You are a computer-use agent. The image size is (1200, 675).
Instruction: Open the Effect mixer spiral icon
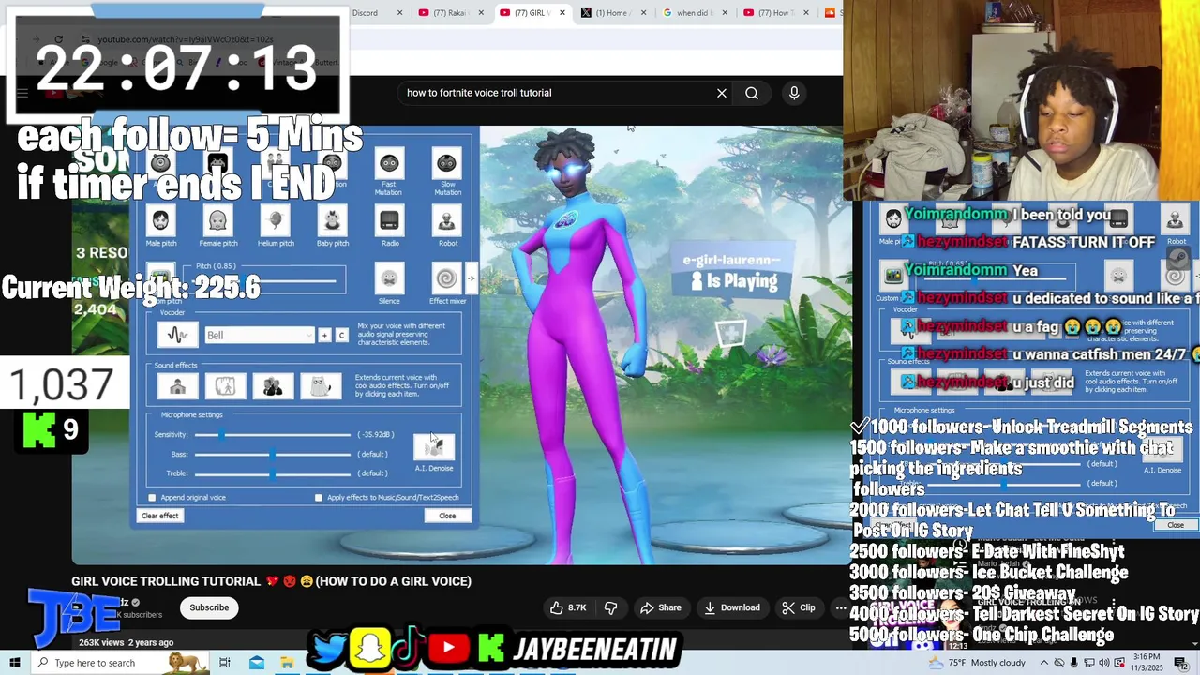(446, 278)
